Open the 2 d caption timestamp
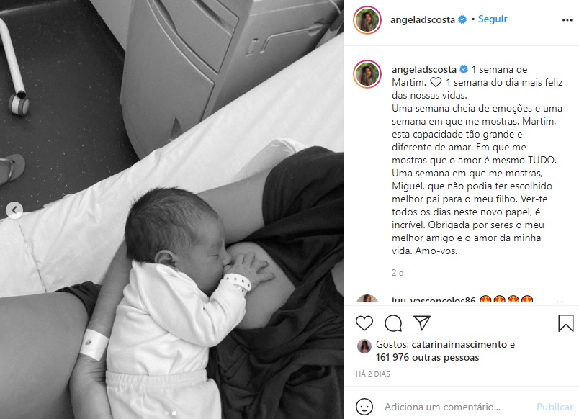Image resolution: width=579 pixels, height=419 pixels. (x=398, y=273)
